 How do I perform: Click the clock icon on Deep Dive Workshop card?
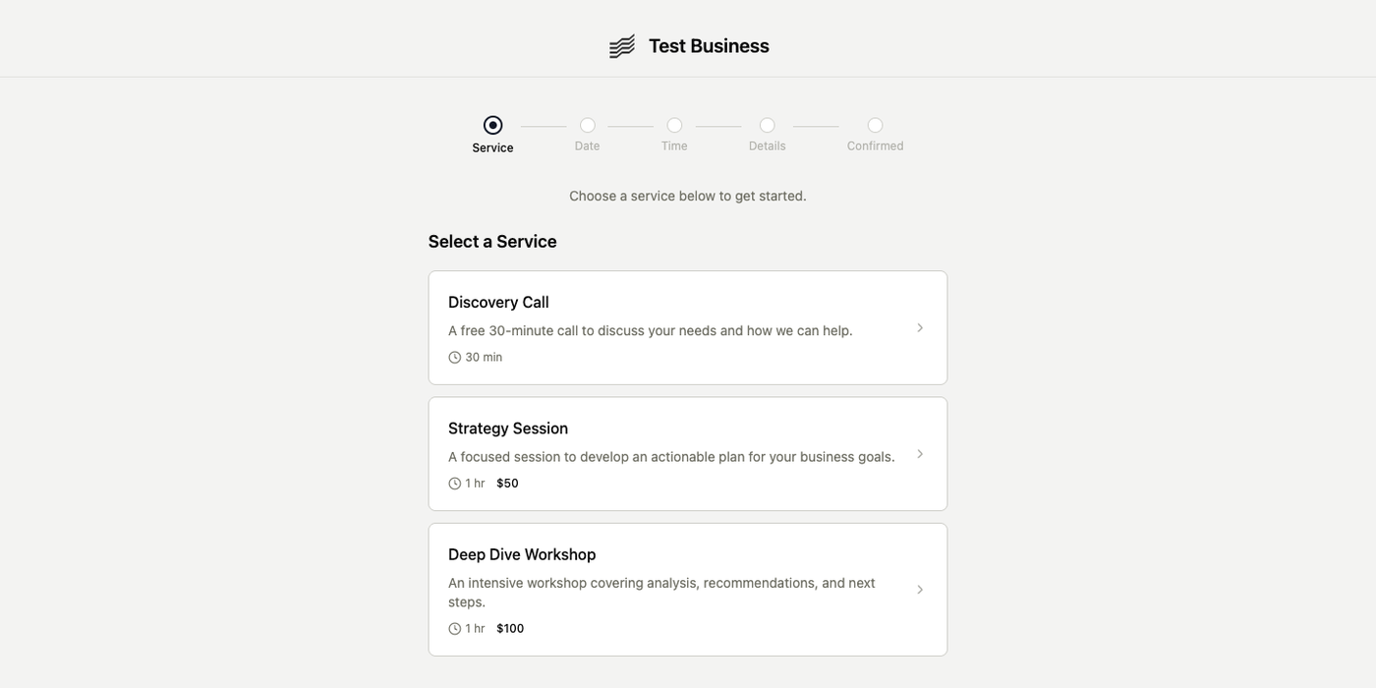[x=454, y=627]
